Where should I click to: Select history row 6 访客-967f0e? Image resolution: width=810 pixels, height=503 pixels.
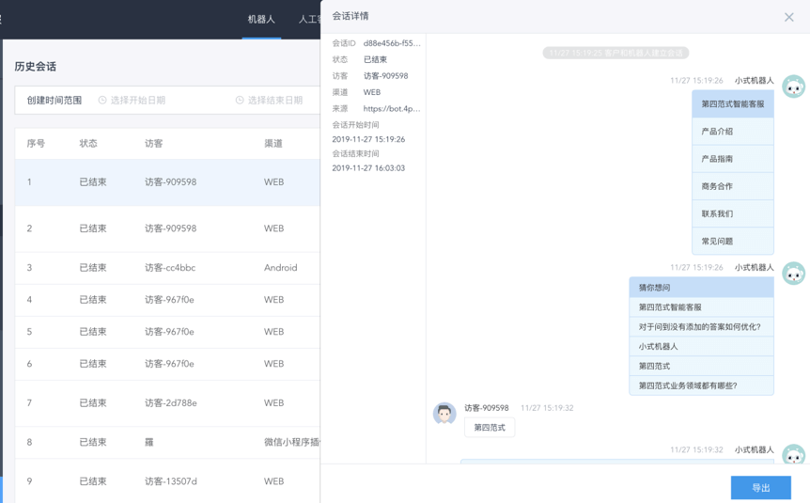(167, 364)
